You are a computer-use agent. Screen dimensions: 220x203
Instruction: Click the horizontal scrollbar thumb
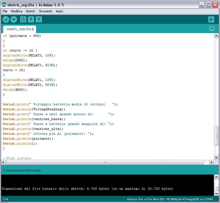coord(105,162)
